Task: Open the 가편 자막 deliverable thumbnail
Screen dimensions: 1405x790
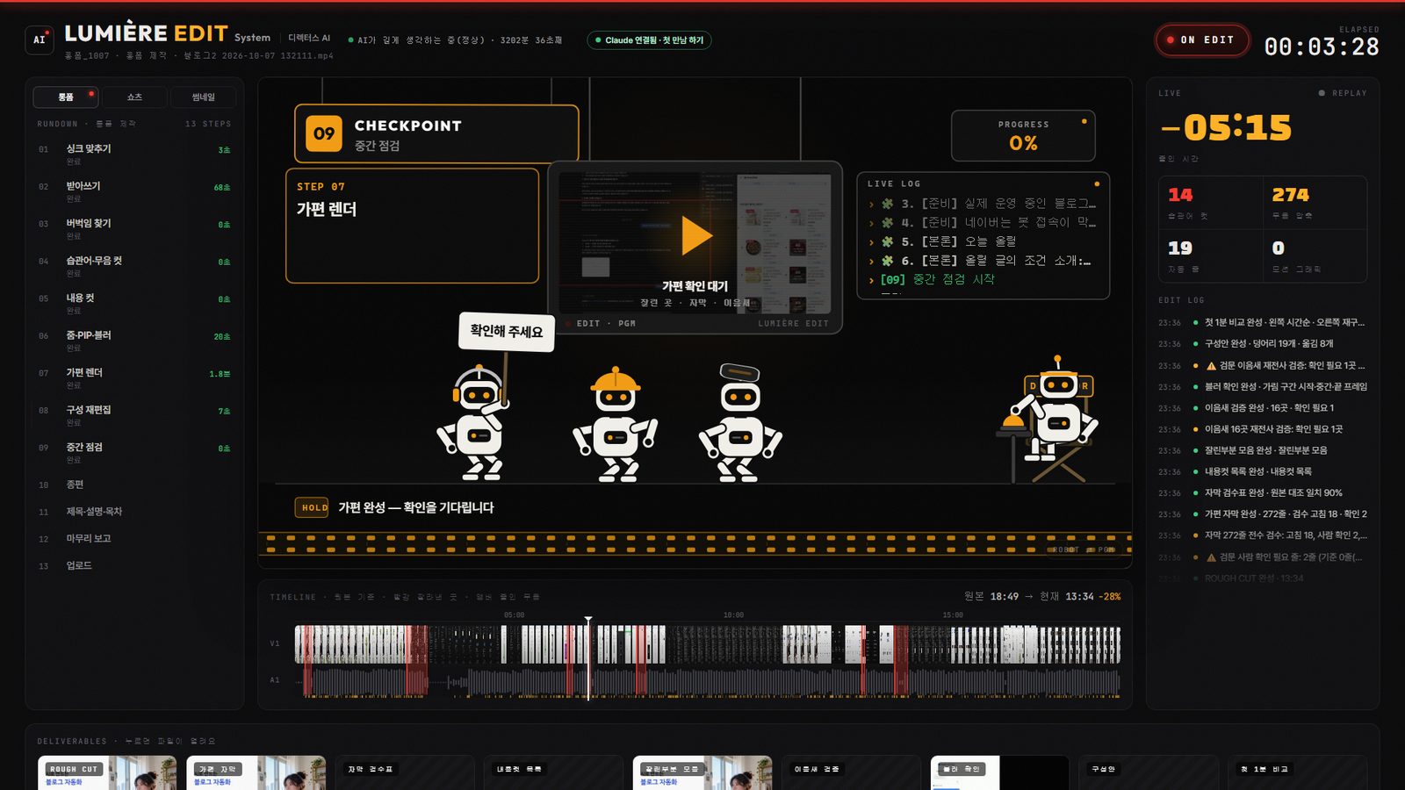Action: click(x=256, y=773)
